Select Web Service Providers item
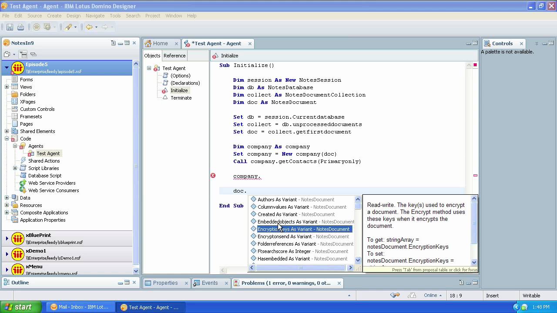557x313 pixels. [x=52, y=183]
